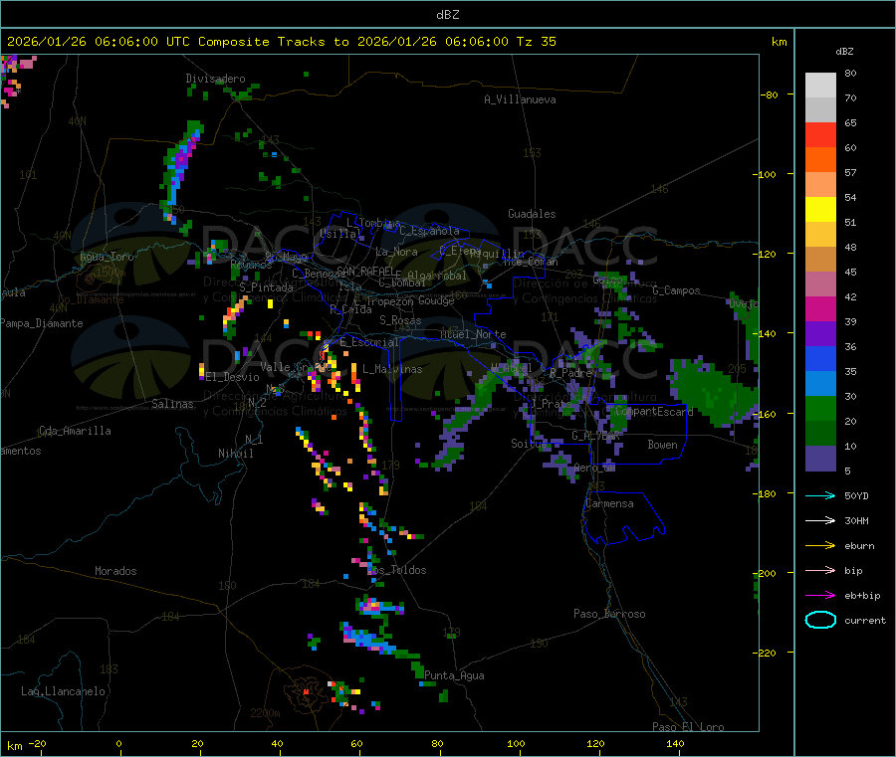
Task: Click the 'dBZ' title at the top
Action: click(x=447, y=14)
